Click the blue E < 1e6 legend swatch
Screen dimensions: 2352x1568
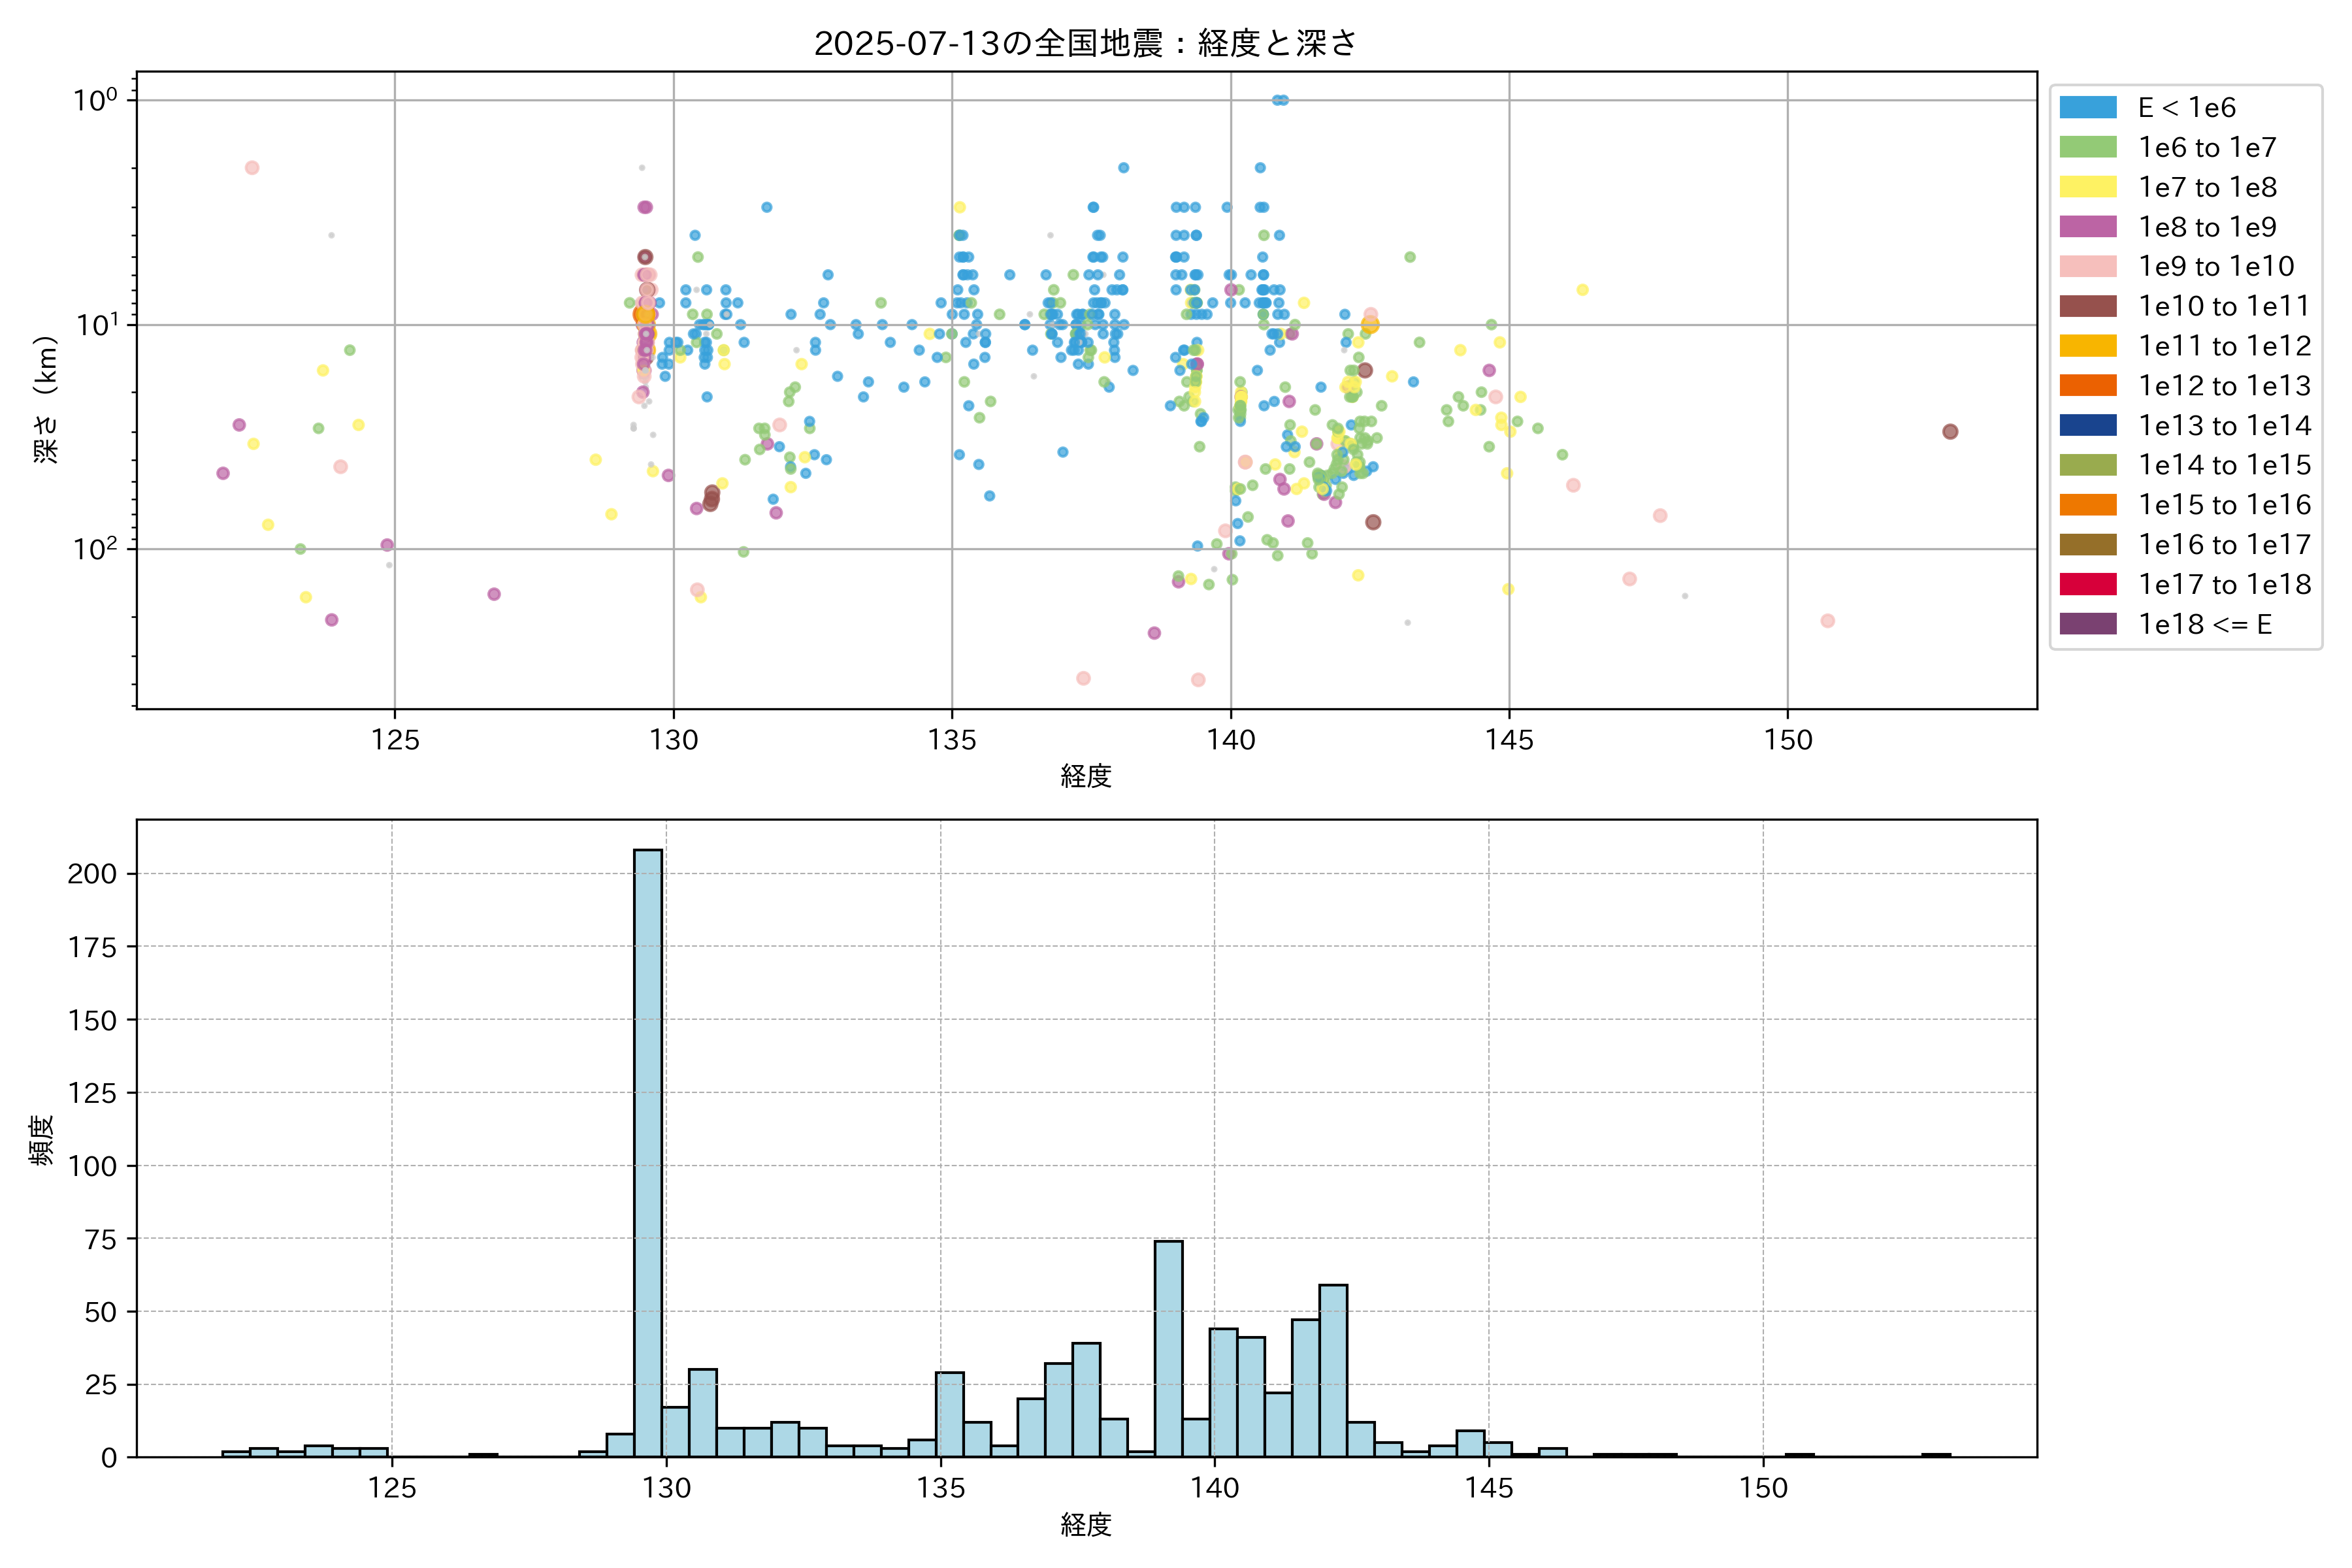click(2088, 107)
